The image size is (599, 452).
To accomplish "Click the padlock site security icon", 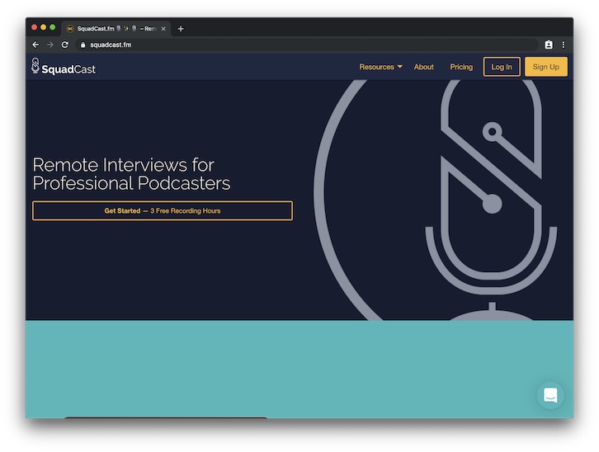I will click(83, 45).
